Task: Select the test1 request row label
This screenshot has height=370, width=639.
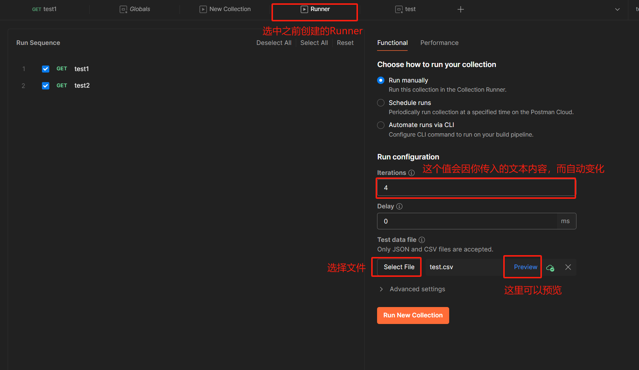Action: (82, 69)
